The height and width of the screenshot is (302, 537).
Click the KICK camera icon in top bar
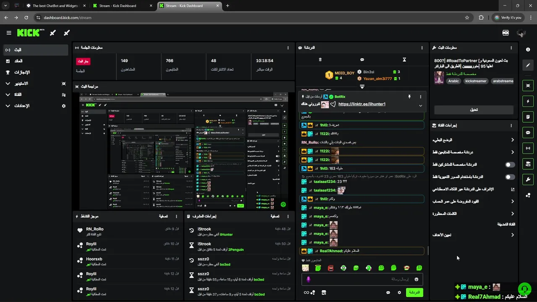pyautogui.click(x=506, y=33)
